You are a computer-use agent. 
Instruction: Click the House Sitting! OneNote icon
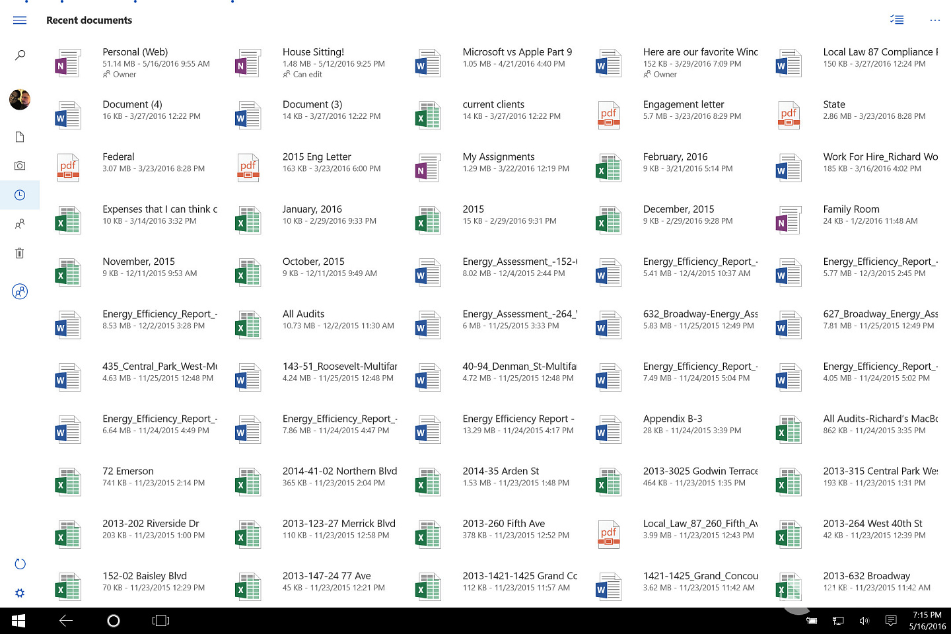[x=248, y=63]
